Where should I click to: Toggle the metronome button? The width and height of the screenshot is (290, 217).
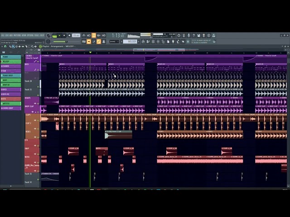point(84,35)
